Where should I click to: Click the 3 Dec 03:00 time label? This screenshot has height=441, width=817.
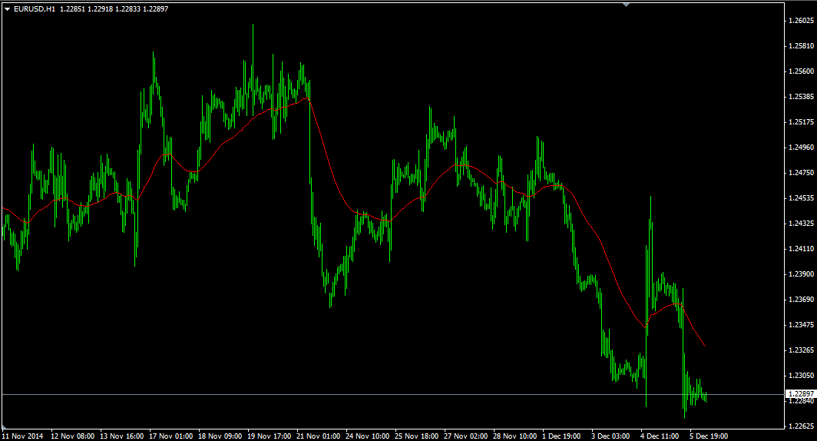pos(610,436)
